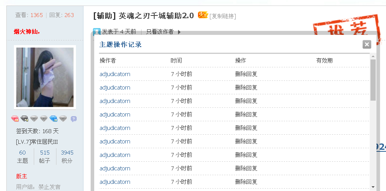
Task: Click the 主题操作记录 dialog heading
Action: (x=120, y=44)
